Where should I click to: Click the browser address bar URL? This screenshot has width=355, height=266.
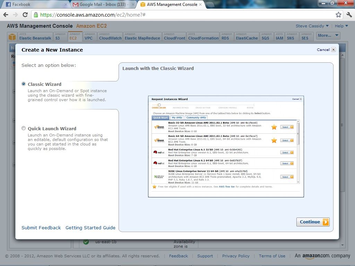[93, 15]
